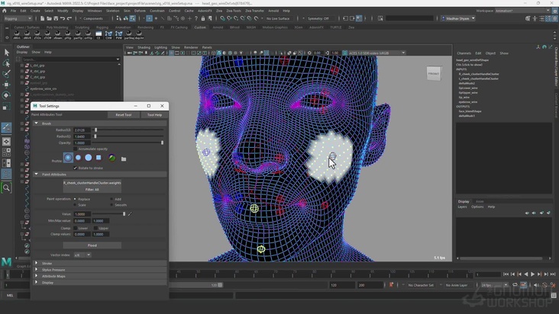Switch to the Custom shelf tab
This screenshot has height=314, width=559.
point(200,27)
